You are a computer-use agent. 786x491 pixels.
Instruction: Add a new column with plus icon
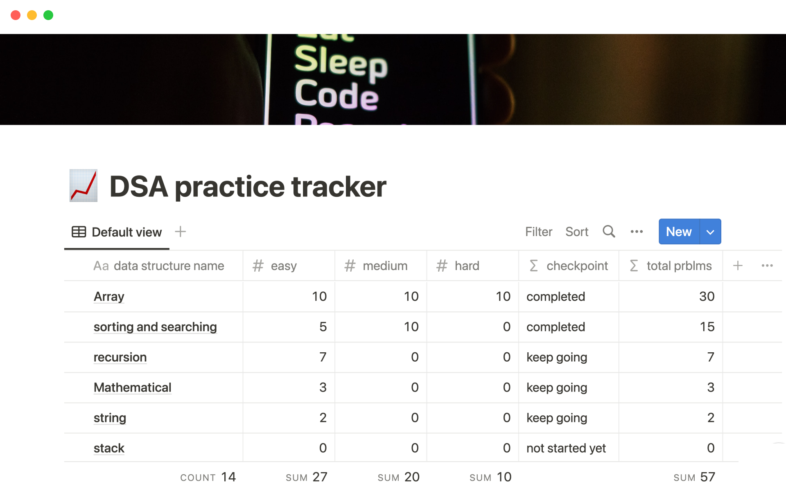point(738,266)
